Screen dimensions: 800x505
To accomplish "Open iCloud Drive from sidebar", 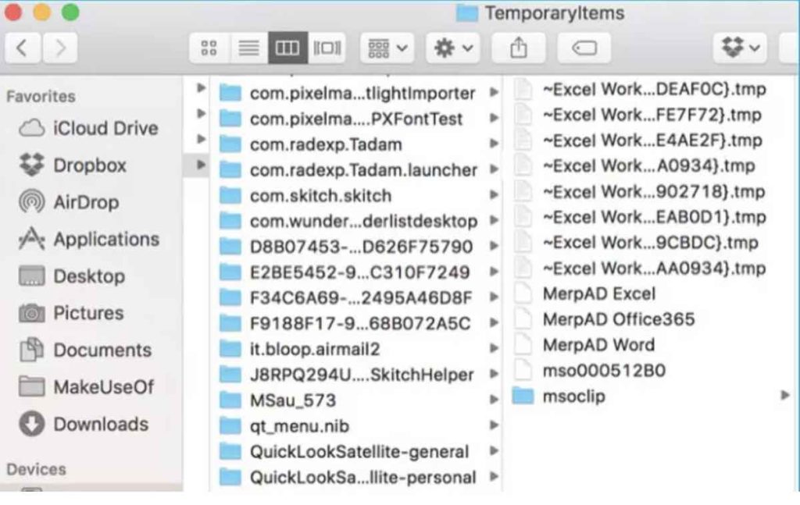I will [x=105, y=129].
